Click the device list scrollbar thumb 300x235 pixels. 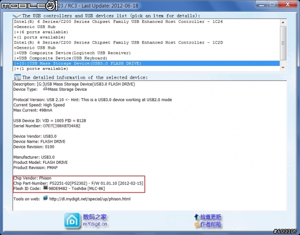coord(283,43)
